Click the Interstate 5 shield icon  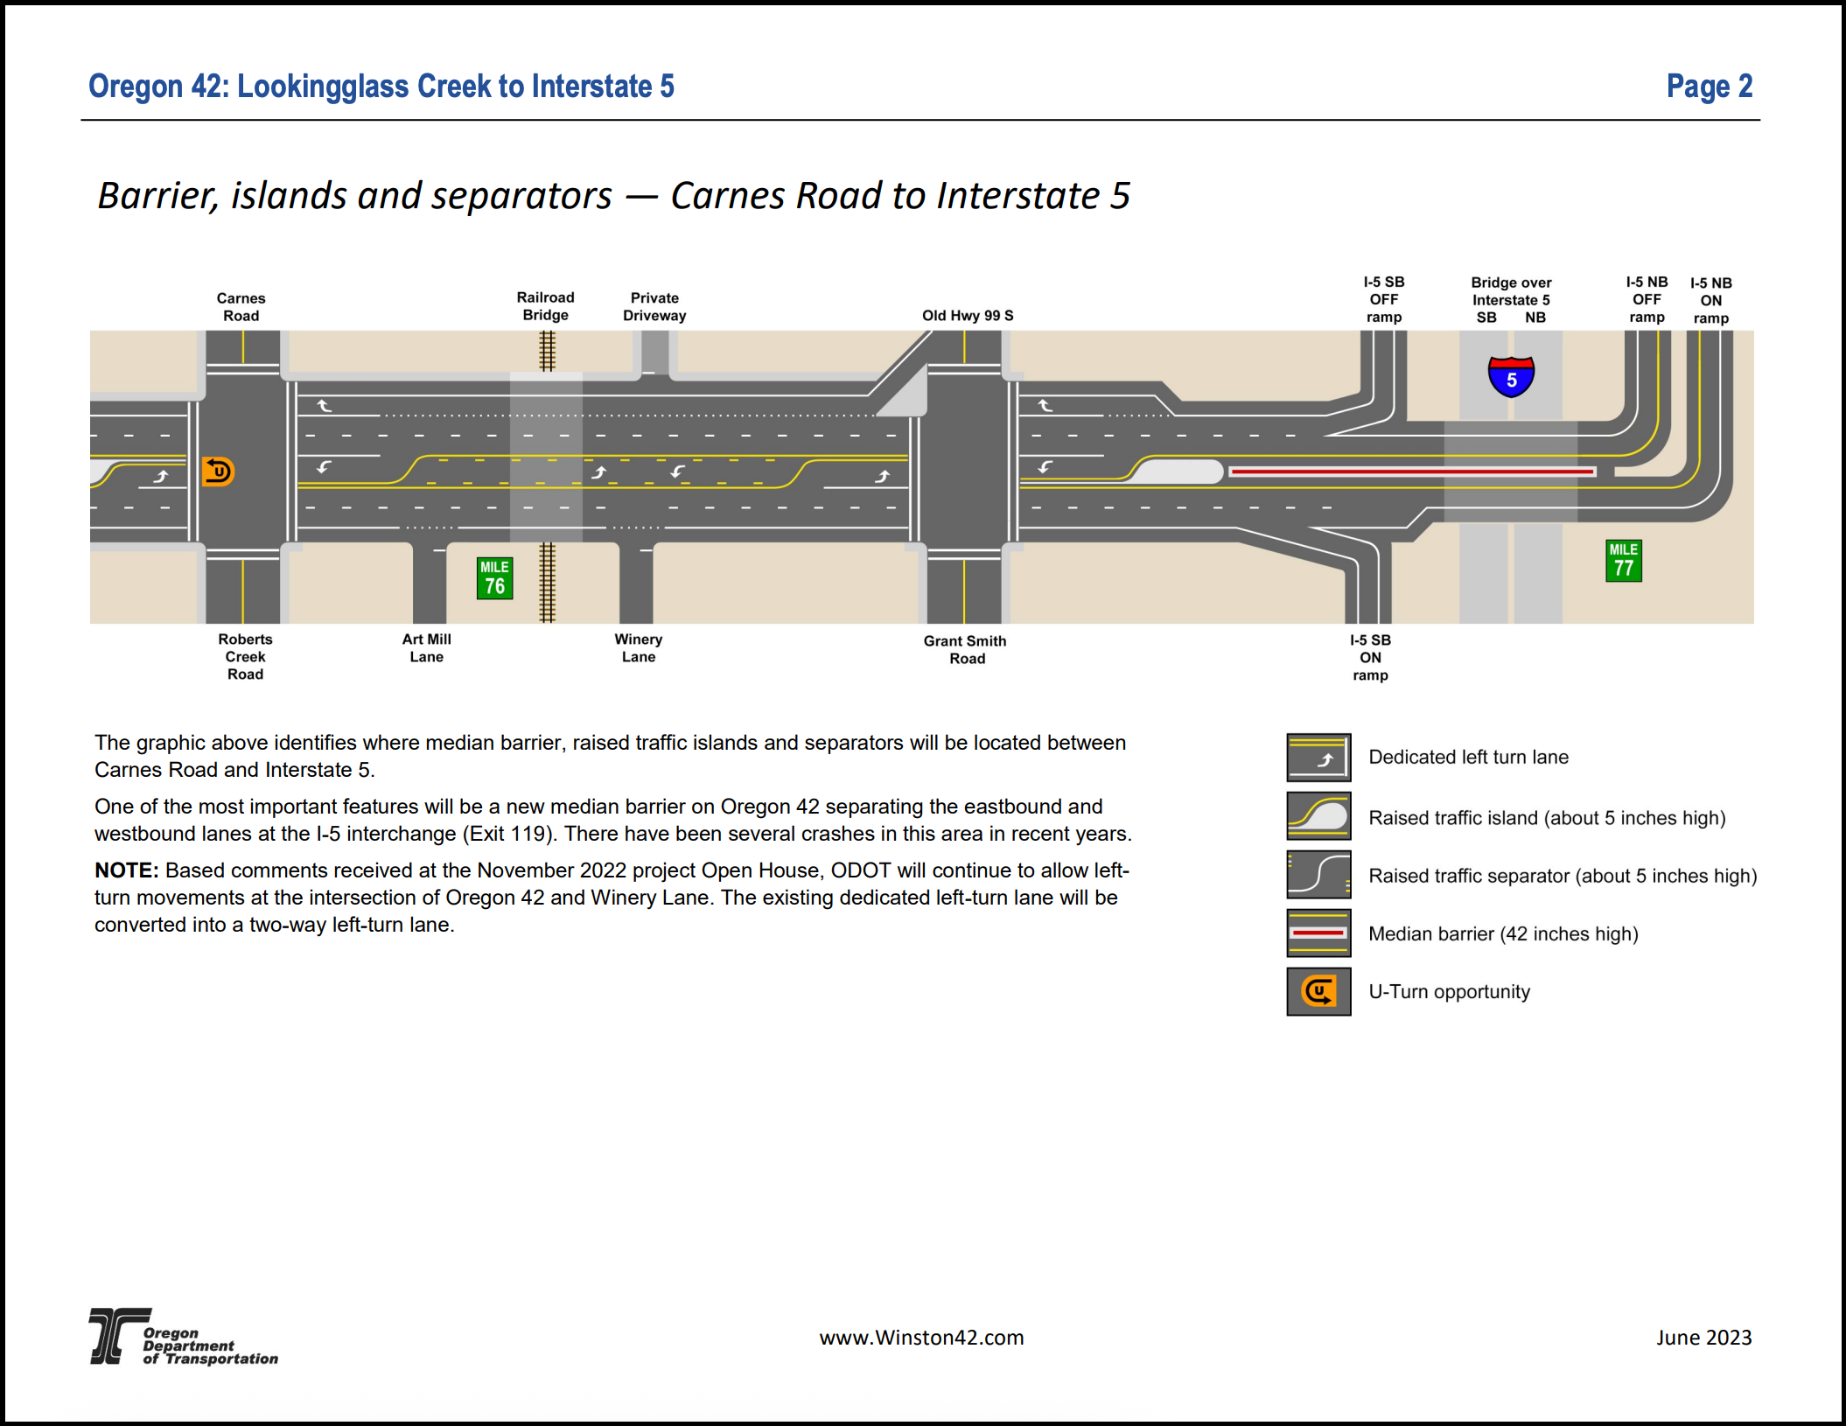click(x=1511, y=377)
